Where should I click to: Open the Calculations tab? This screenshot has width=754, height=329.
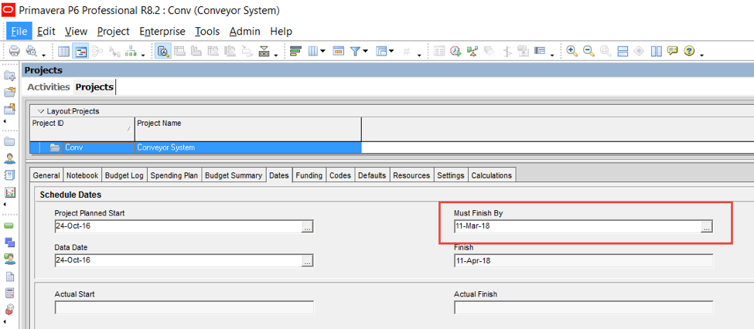pos(491,175)
